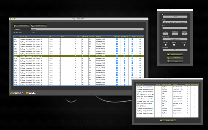Click Import Hog XML button
The width and height of the screenshot is (208, 130).
(x=22, y=26)
